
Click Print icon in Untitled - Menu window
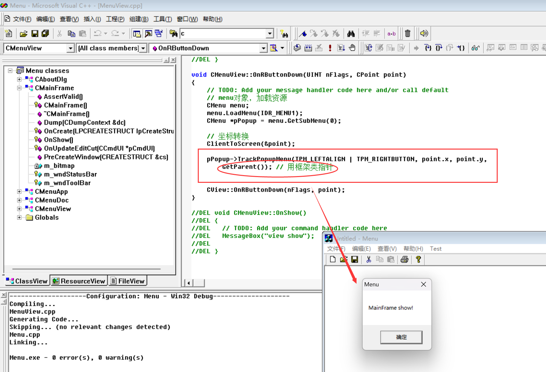pyautogui.click(x=405, y=260)
